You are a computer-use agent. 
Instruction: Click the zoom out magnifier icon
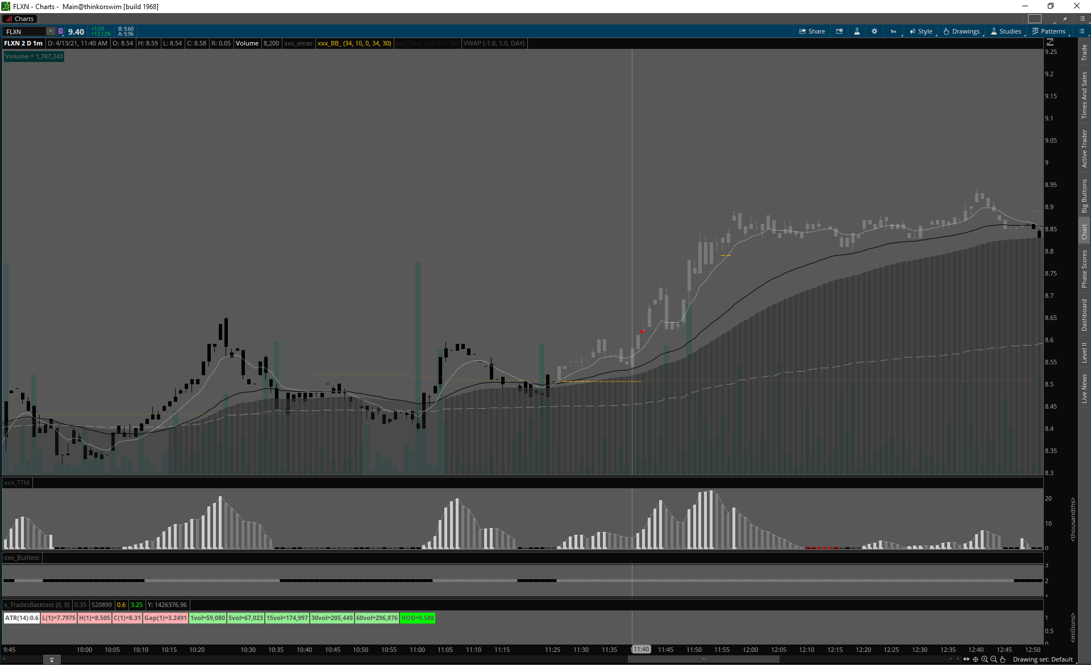994,659
